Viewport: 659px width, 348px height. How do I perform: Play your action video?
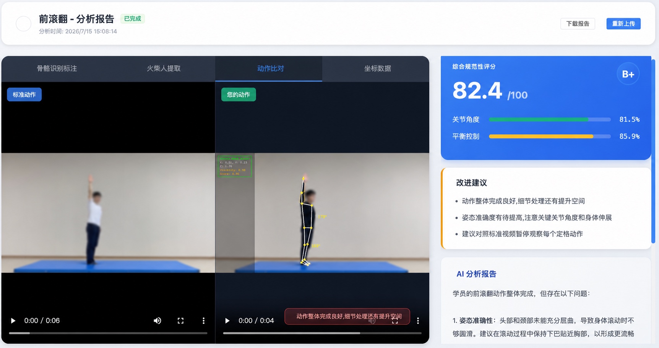pyautogui.click(x=227, y=321)
